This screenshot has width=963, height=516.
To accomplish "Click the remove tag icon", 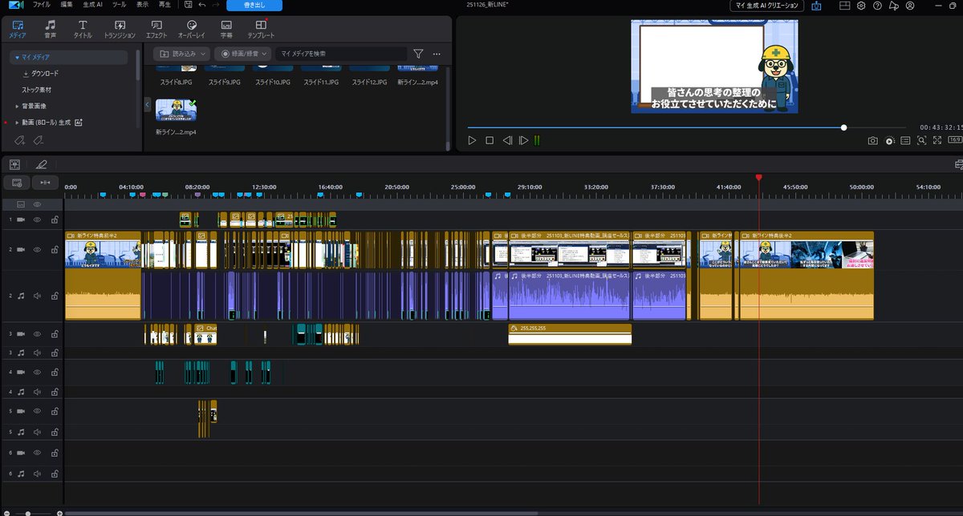I will (x=38, y=141).
